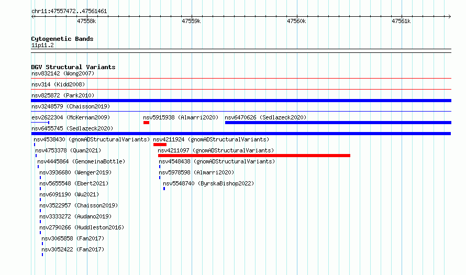Click nsv2790266 (Huddleston2016) label
The width and height of the screenshot is (466, 275).
click(x=82, y=227)
